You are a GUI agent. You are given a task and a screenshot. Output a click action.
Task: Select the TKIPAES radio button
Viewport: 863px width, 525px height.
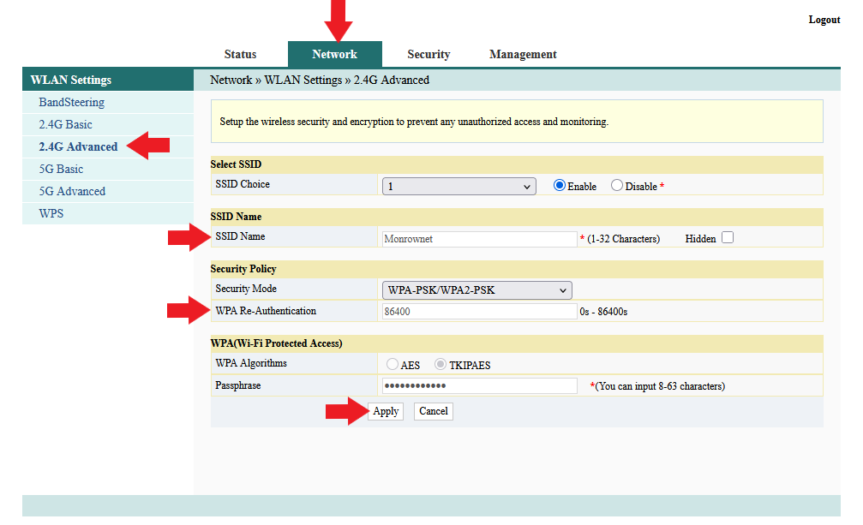pyautogui.click(x=440, y=364)
